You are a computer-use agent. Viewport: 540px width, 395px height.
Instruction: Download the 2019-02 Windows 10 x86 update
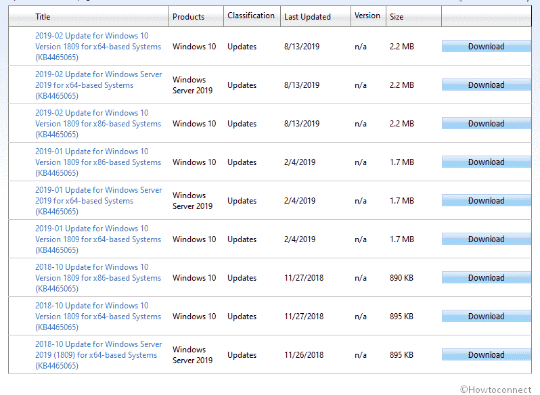pos(487,124)
